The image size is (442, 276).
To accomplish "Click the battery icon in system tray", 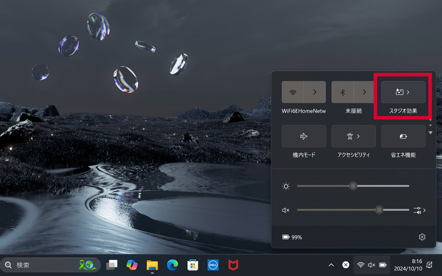I will 383,265.
